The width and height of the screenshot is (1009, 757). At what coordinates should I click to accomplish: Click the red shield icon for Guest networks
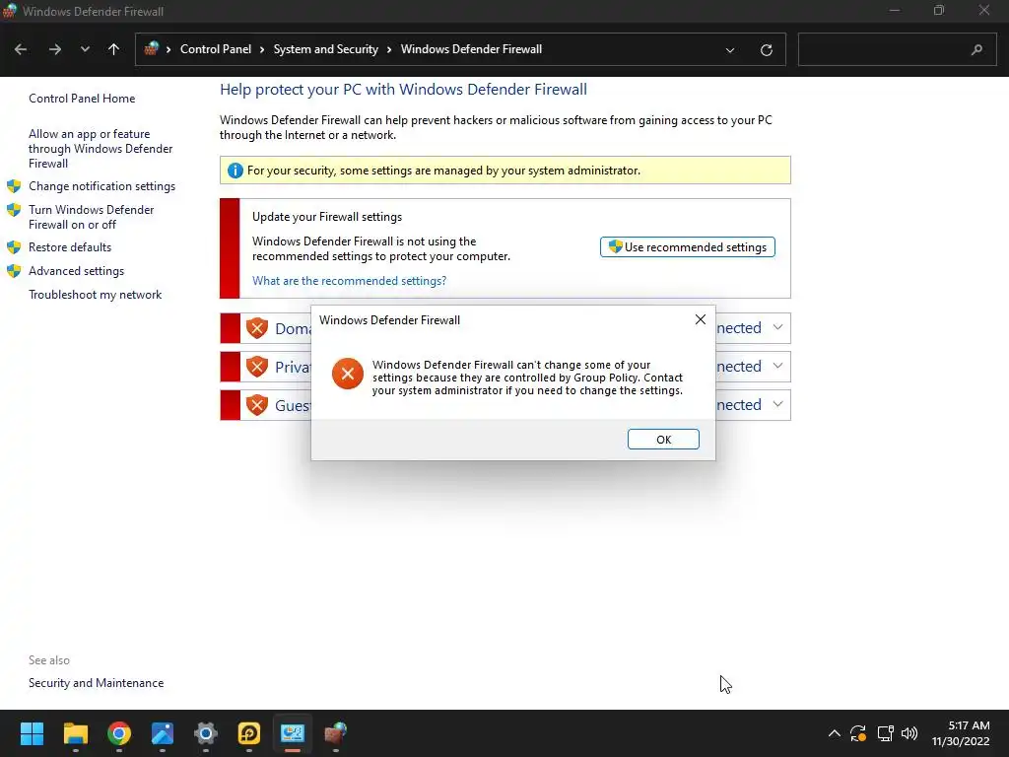point(257,405)
